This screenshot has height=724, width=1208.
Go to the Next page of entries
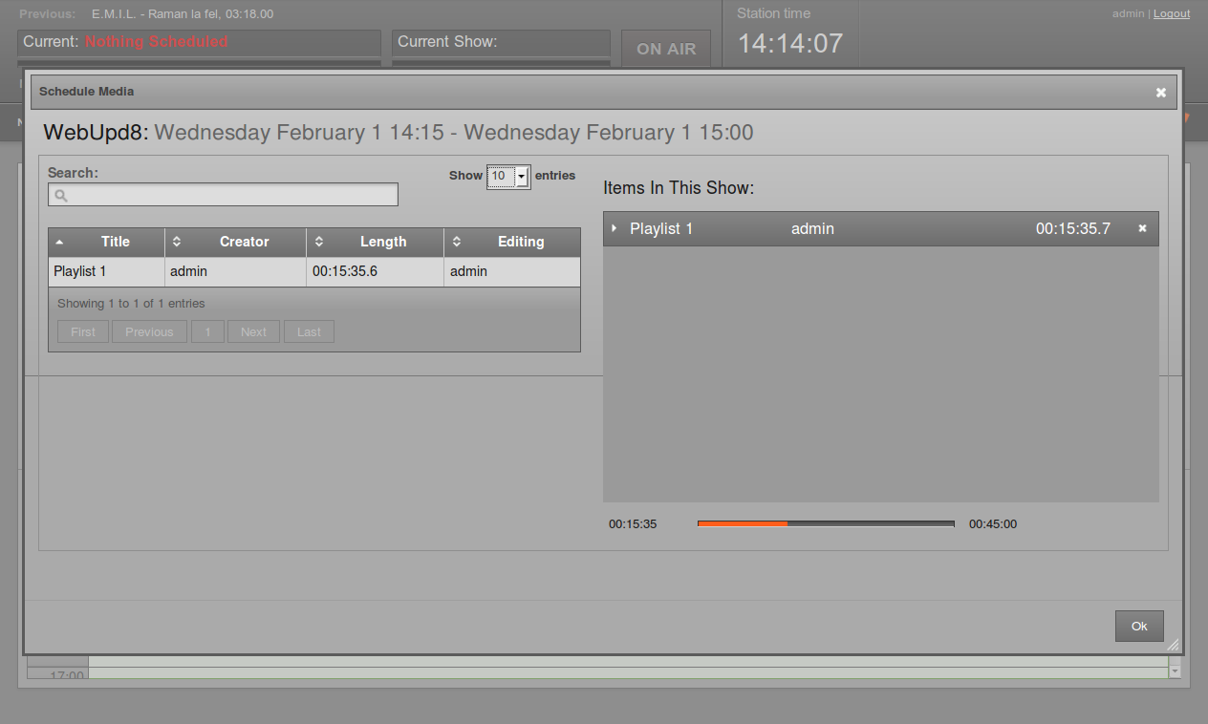252,331
